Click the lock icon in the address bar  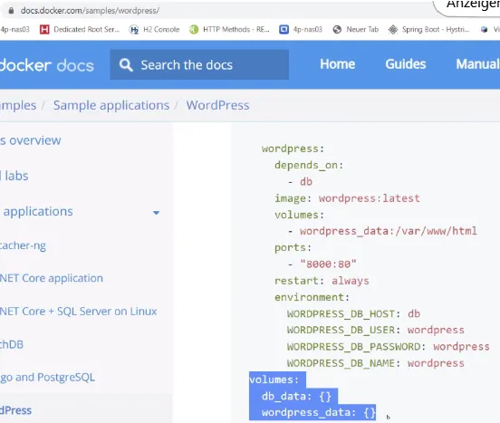[11, 11]
